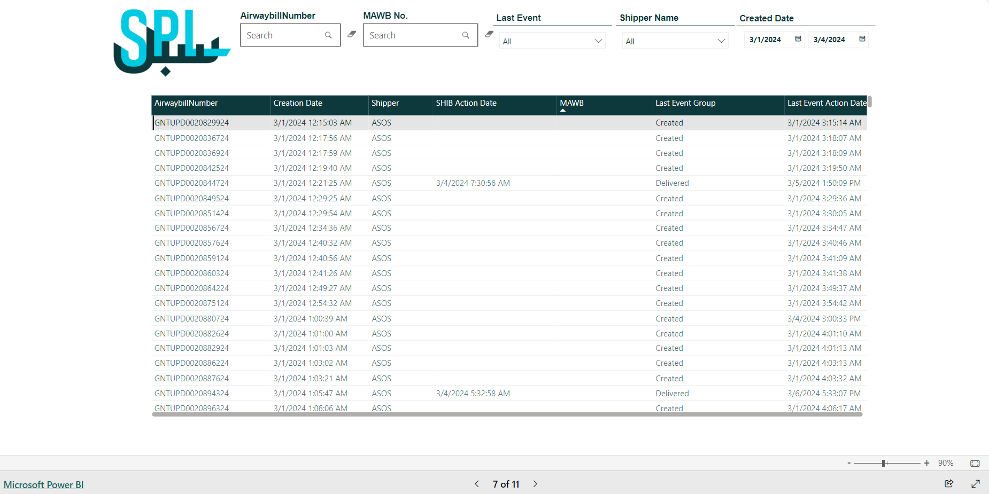Click the table vertical scrollbar thumb
Image resolution: width=989 pixels, height=494 pixels.
870,101
